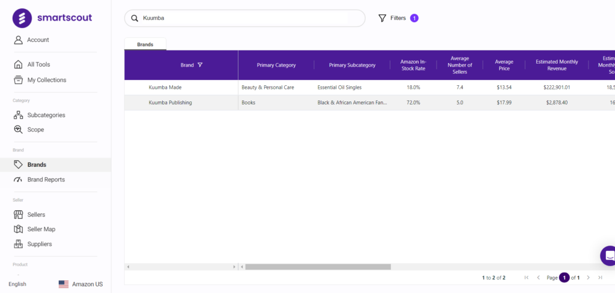Click the SmartScout logo icon
The image size is (615, 293).
22,18
